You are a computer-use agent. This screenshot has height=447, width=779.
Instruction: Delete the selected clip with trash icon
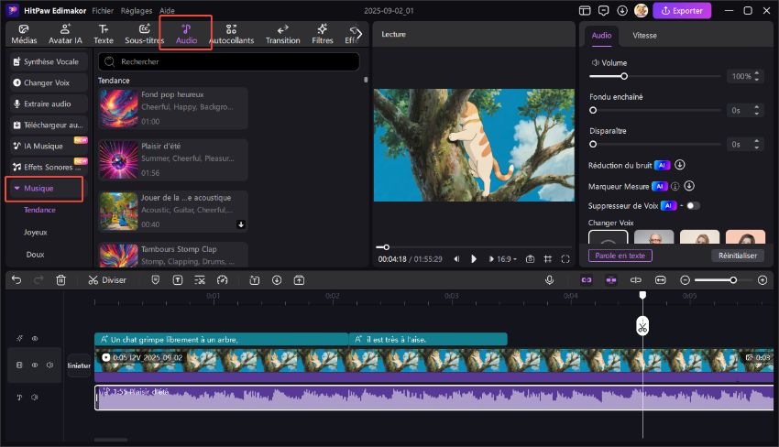tap(60, 280)
